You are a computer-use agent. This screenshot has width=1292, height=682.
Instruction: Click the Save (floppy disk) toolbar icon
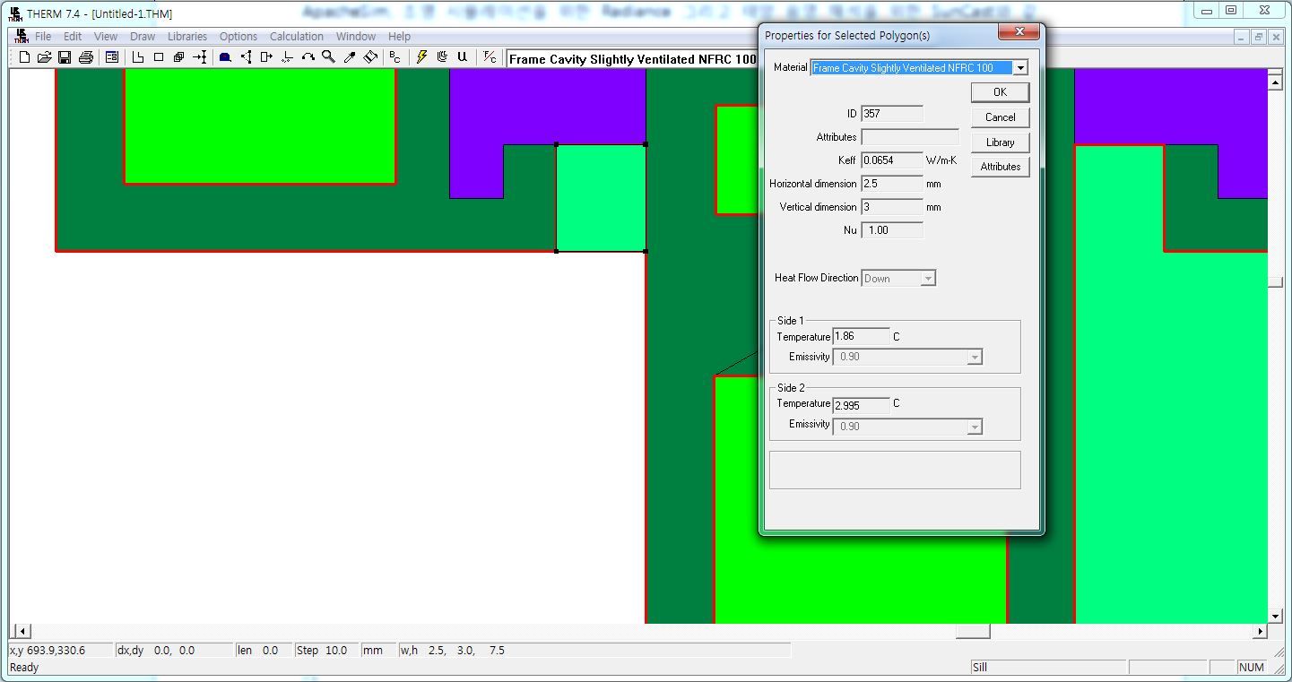pyautogui.click(x=65, y=57)
